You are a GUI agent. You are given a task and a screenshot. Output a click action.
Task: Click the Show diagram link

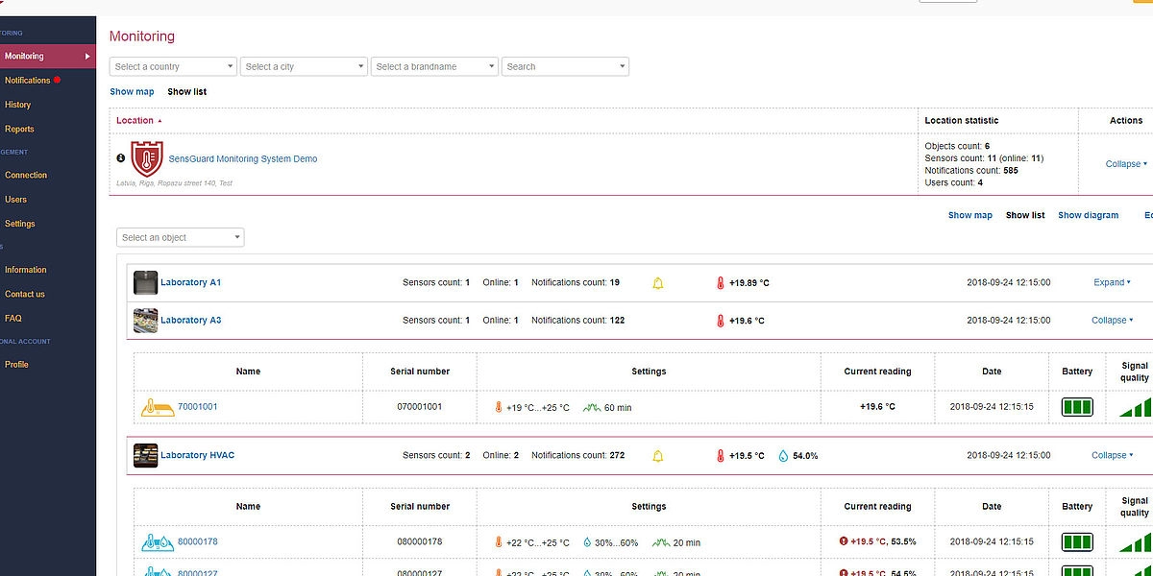tap(1088, 216)
